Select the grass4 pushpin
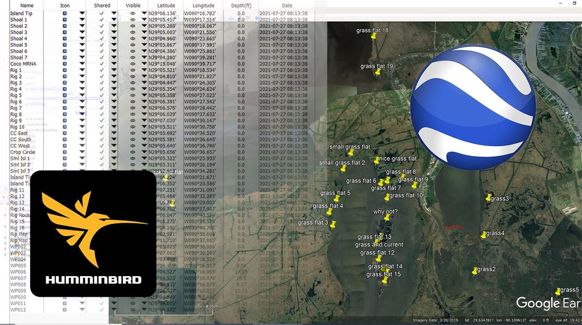Screen dimensions: 582x325 click(x=484, y=234)
